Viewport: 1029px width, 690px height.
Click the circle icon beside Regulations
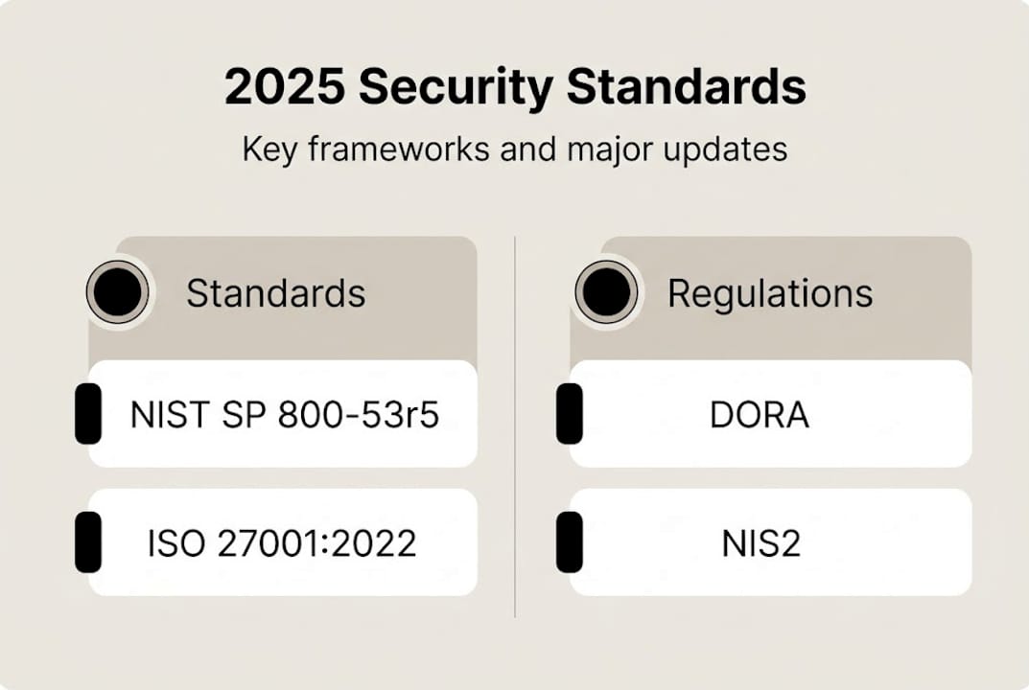(606, 291)
